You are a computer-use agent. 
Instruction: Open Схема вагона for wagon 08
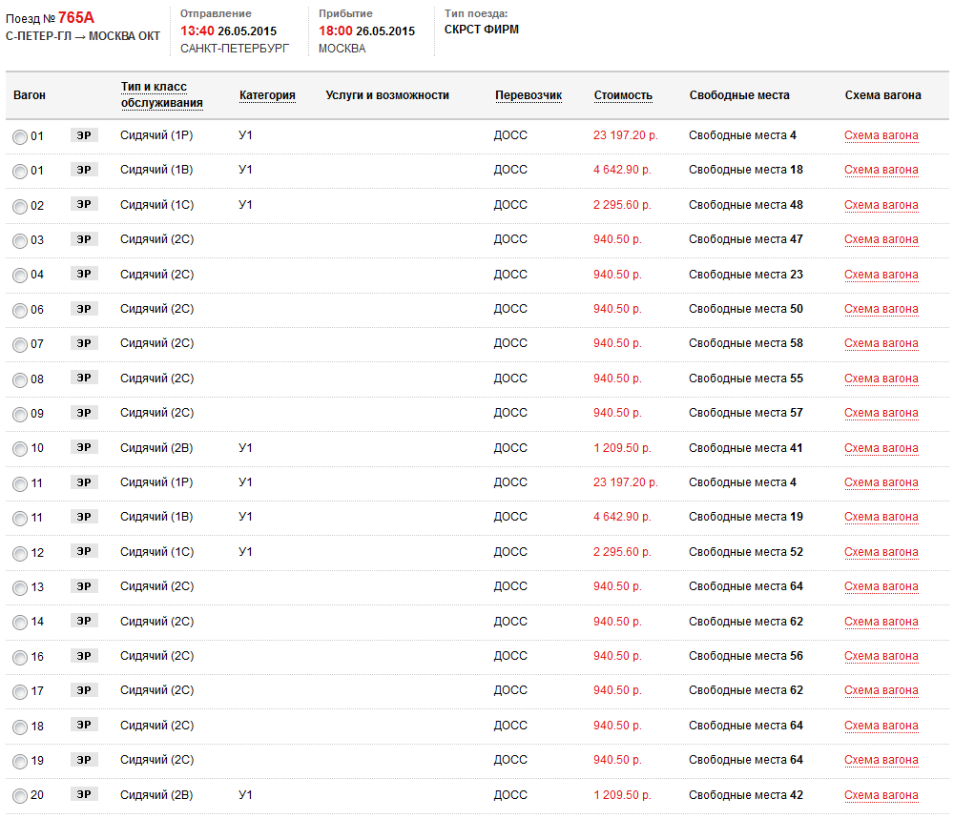881,379
